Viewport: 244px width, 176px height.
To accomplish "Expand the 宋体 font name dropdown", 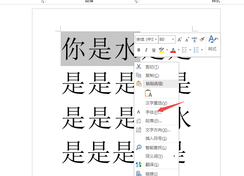I will [156, 39].
